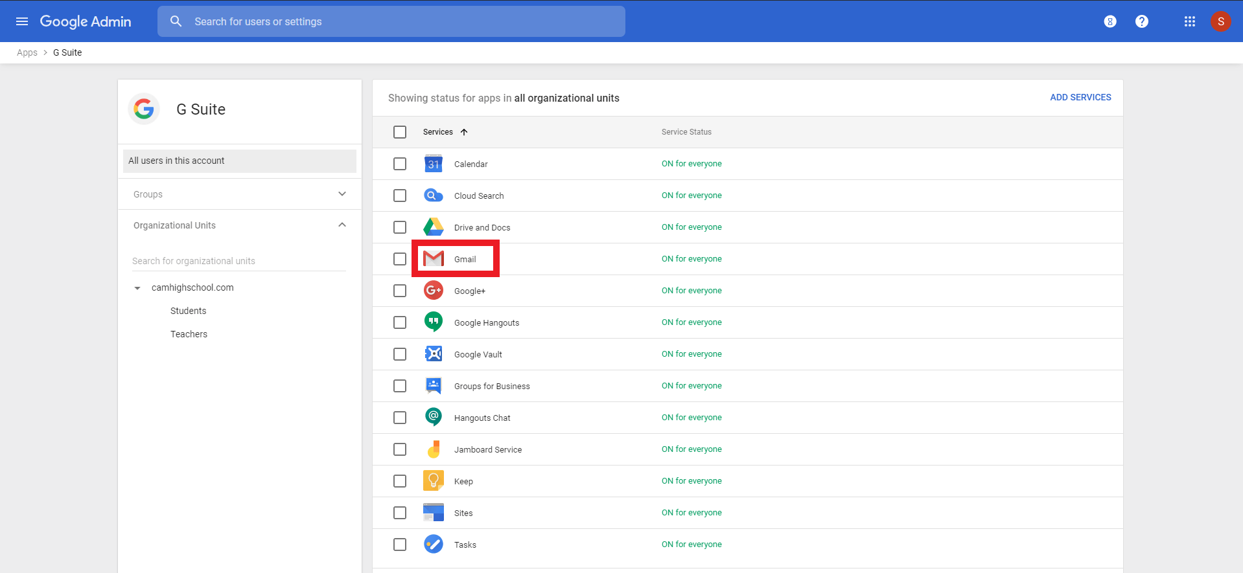Click the Google Hangouts icon
The height and width of the screenshot is (573, 1243).
(434, 322)
